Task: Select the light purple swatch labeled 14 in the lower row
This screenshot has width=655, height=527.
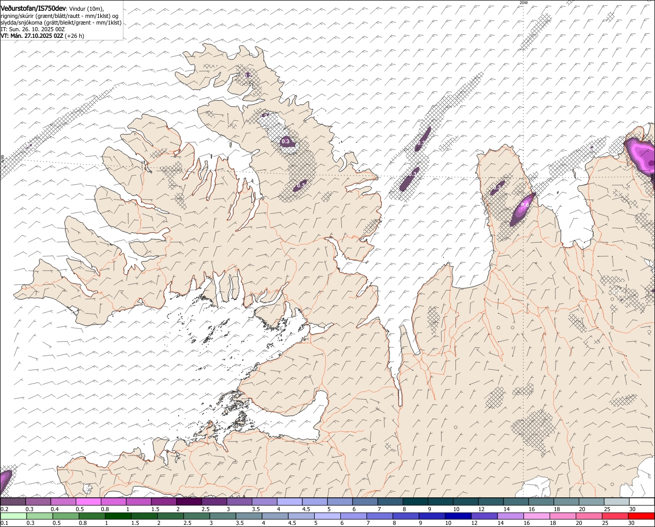Action: [x=511, y=516]
